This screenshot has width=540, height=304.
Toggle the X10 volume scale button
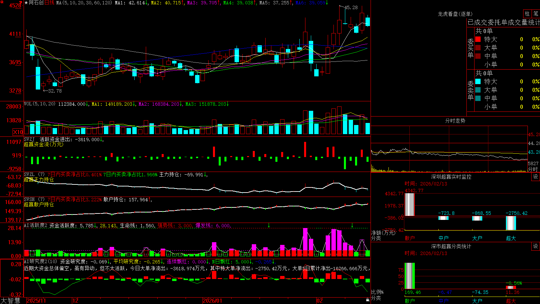18,132
